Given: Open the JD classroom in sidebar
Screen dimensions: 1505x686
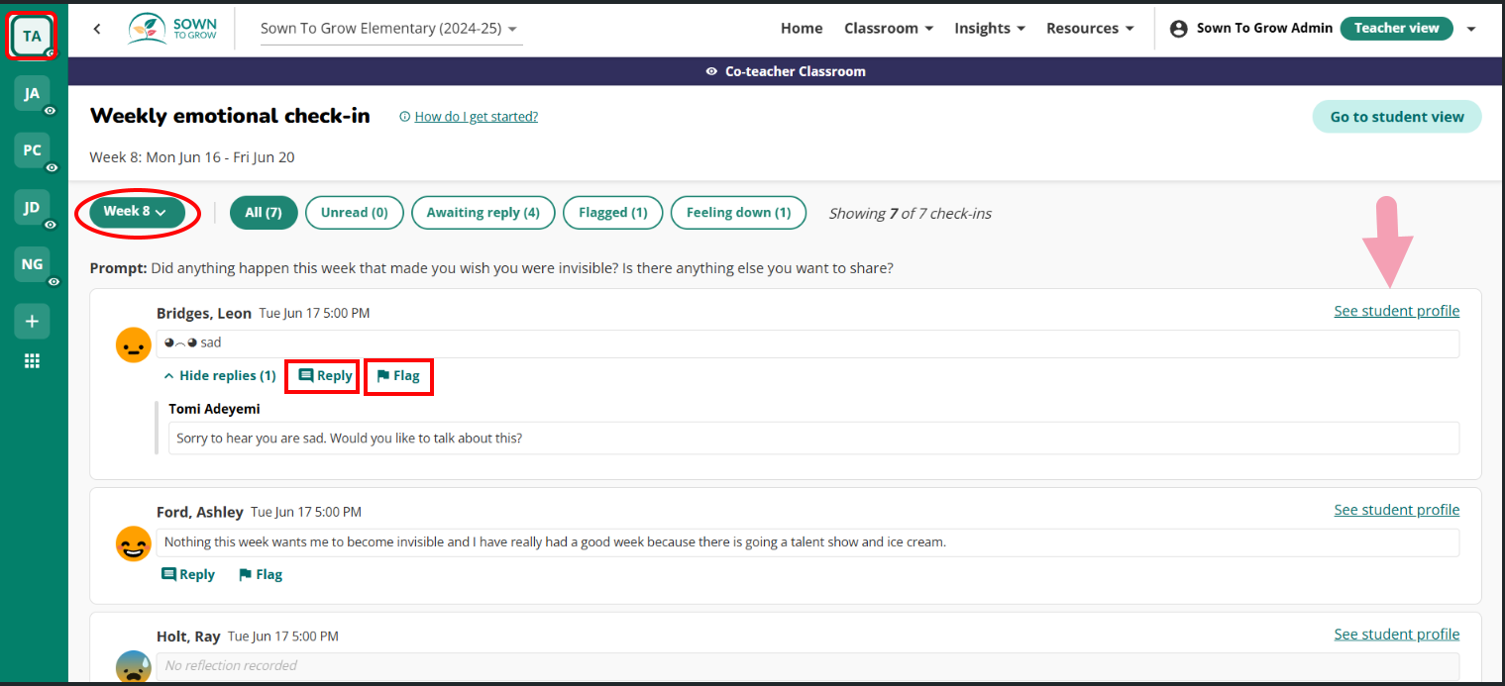Looking at the screenshot, I should click(32, 208).
